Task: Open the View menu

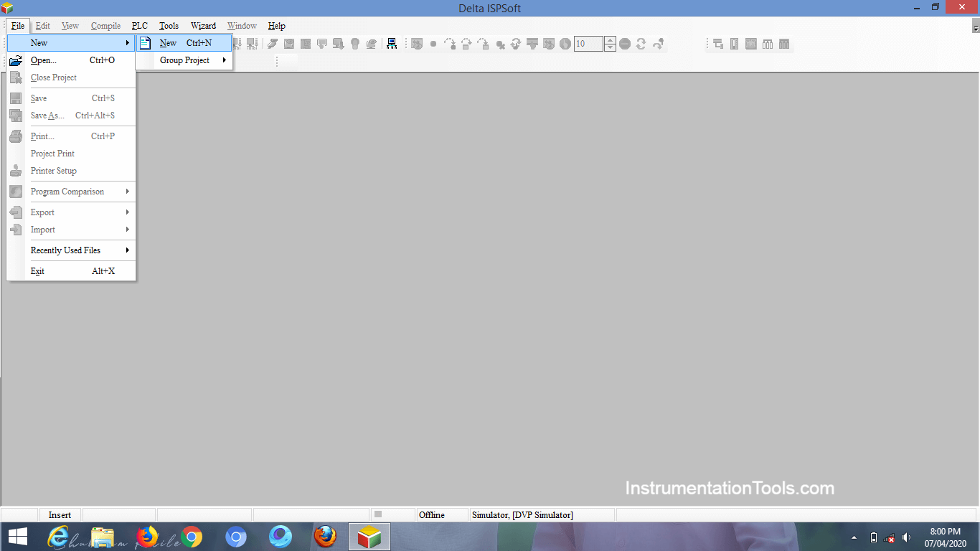Action: [70, 26]
